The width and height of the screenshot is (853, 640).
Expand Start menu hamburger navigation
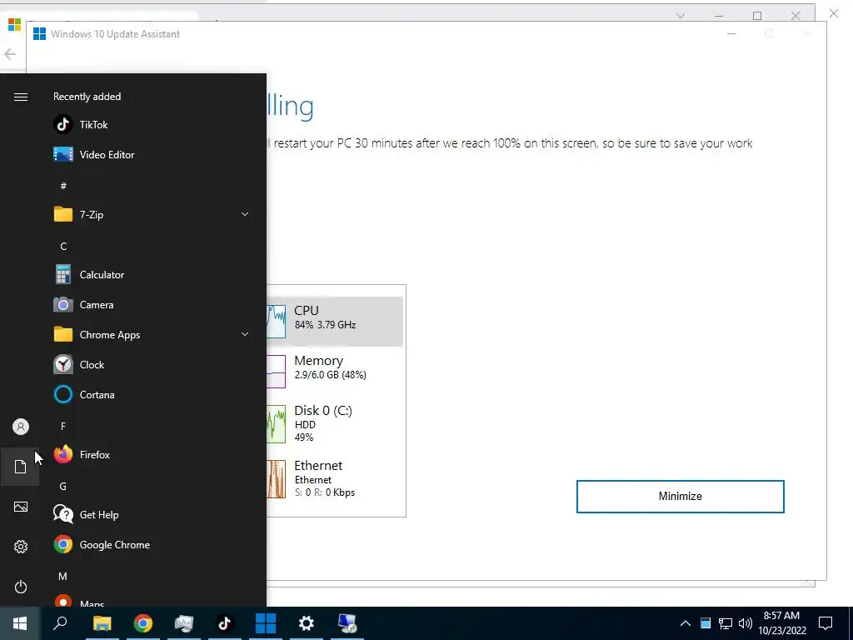(x=21, y=97)
